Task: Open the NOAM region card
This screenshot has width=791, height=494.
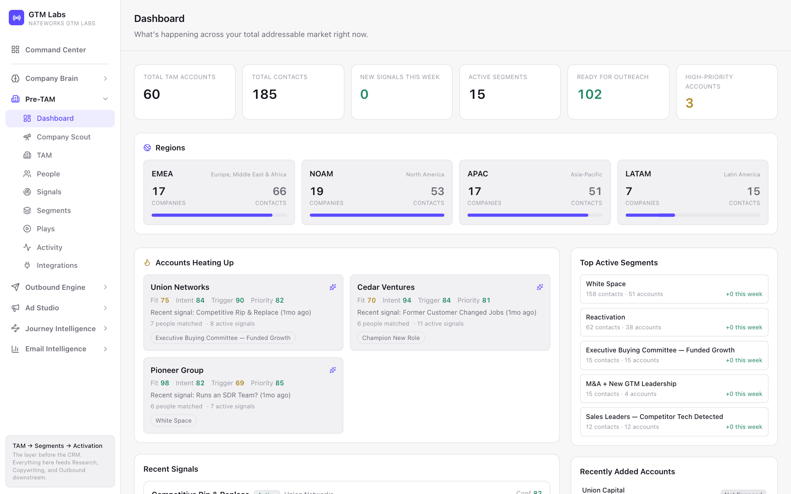Action: click(x=377, y=192)
